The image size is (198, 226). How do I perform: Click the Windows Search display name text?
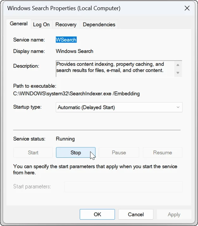(75, 51)
